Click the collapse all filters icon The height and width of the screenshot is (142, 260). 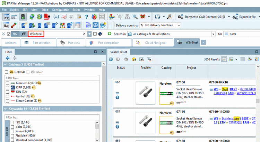point(15,58)
